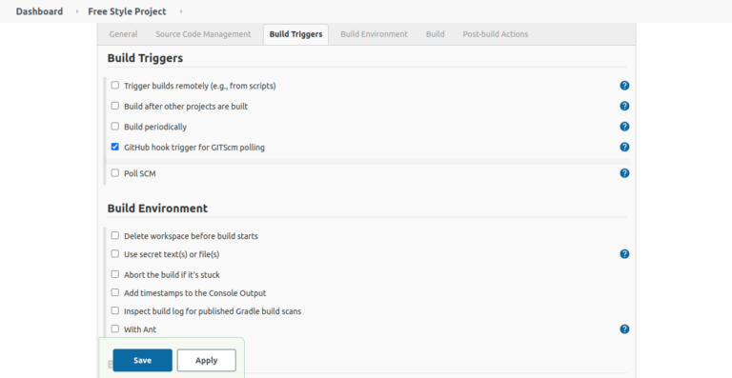This screenshot has width=732, height=378.
Task: Switch to Source Code Management tab
Action: (x=203, y=34)
